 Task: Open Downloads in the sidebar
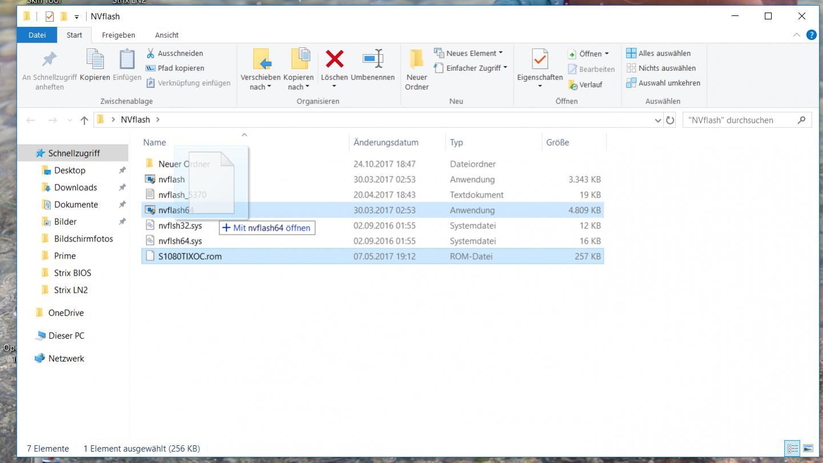(75, 187)
